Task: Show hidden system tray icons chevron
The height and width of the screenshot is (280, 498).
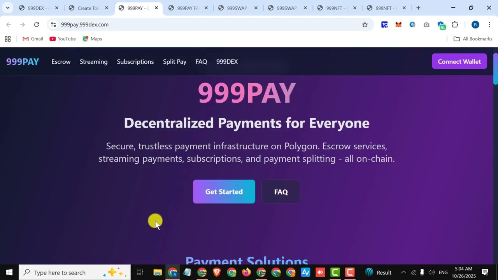Action: pos(403,272)
